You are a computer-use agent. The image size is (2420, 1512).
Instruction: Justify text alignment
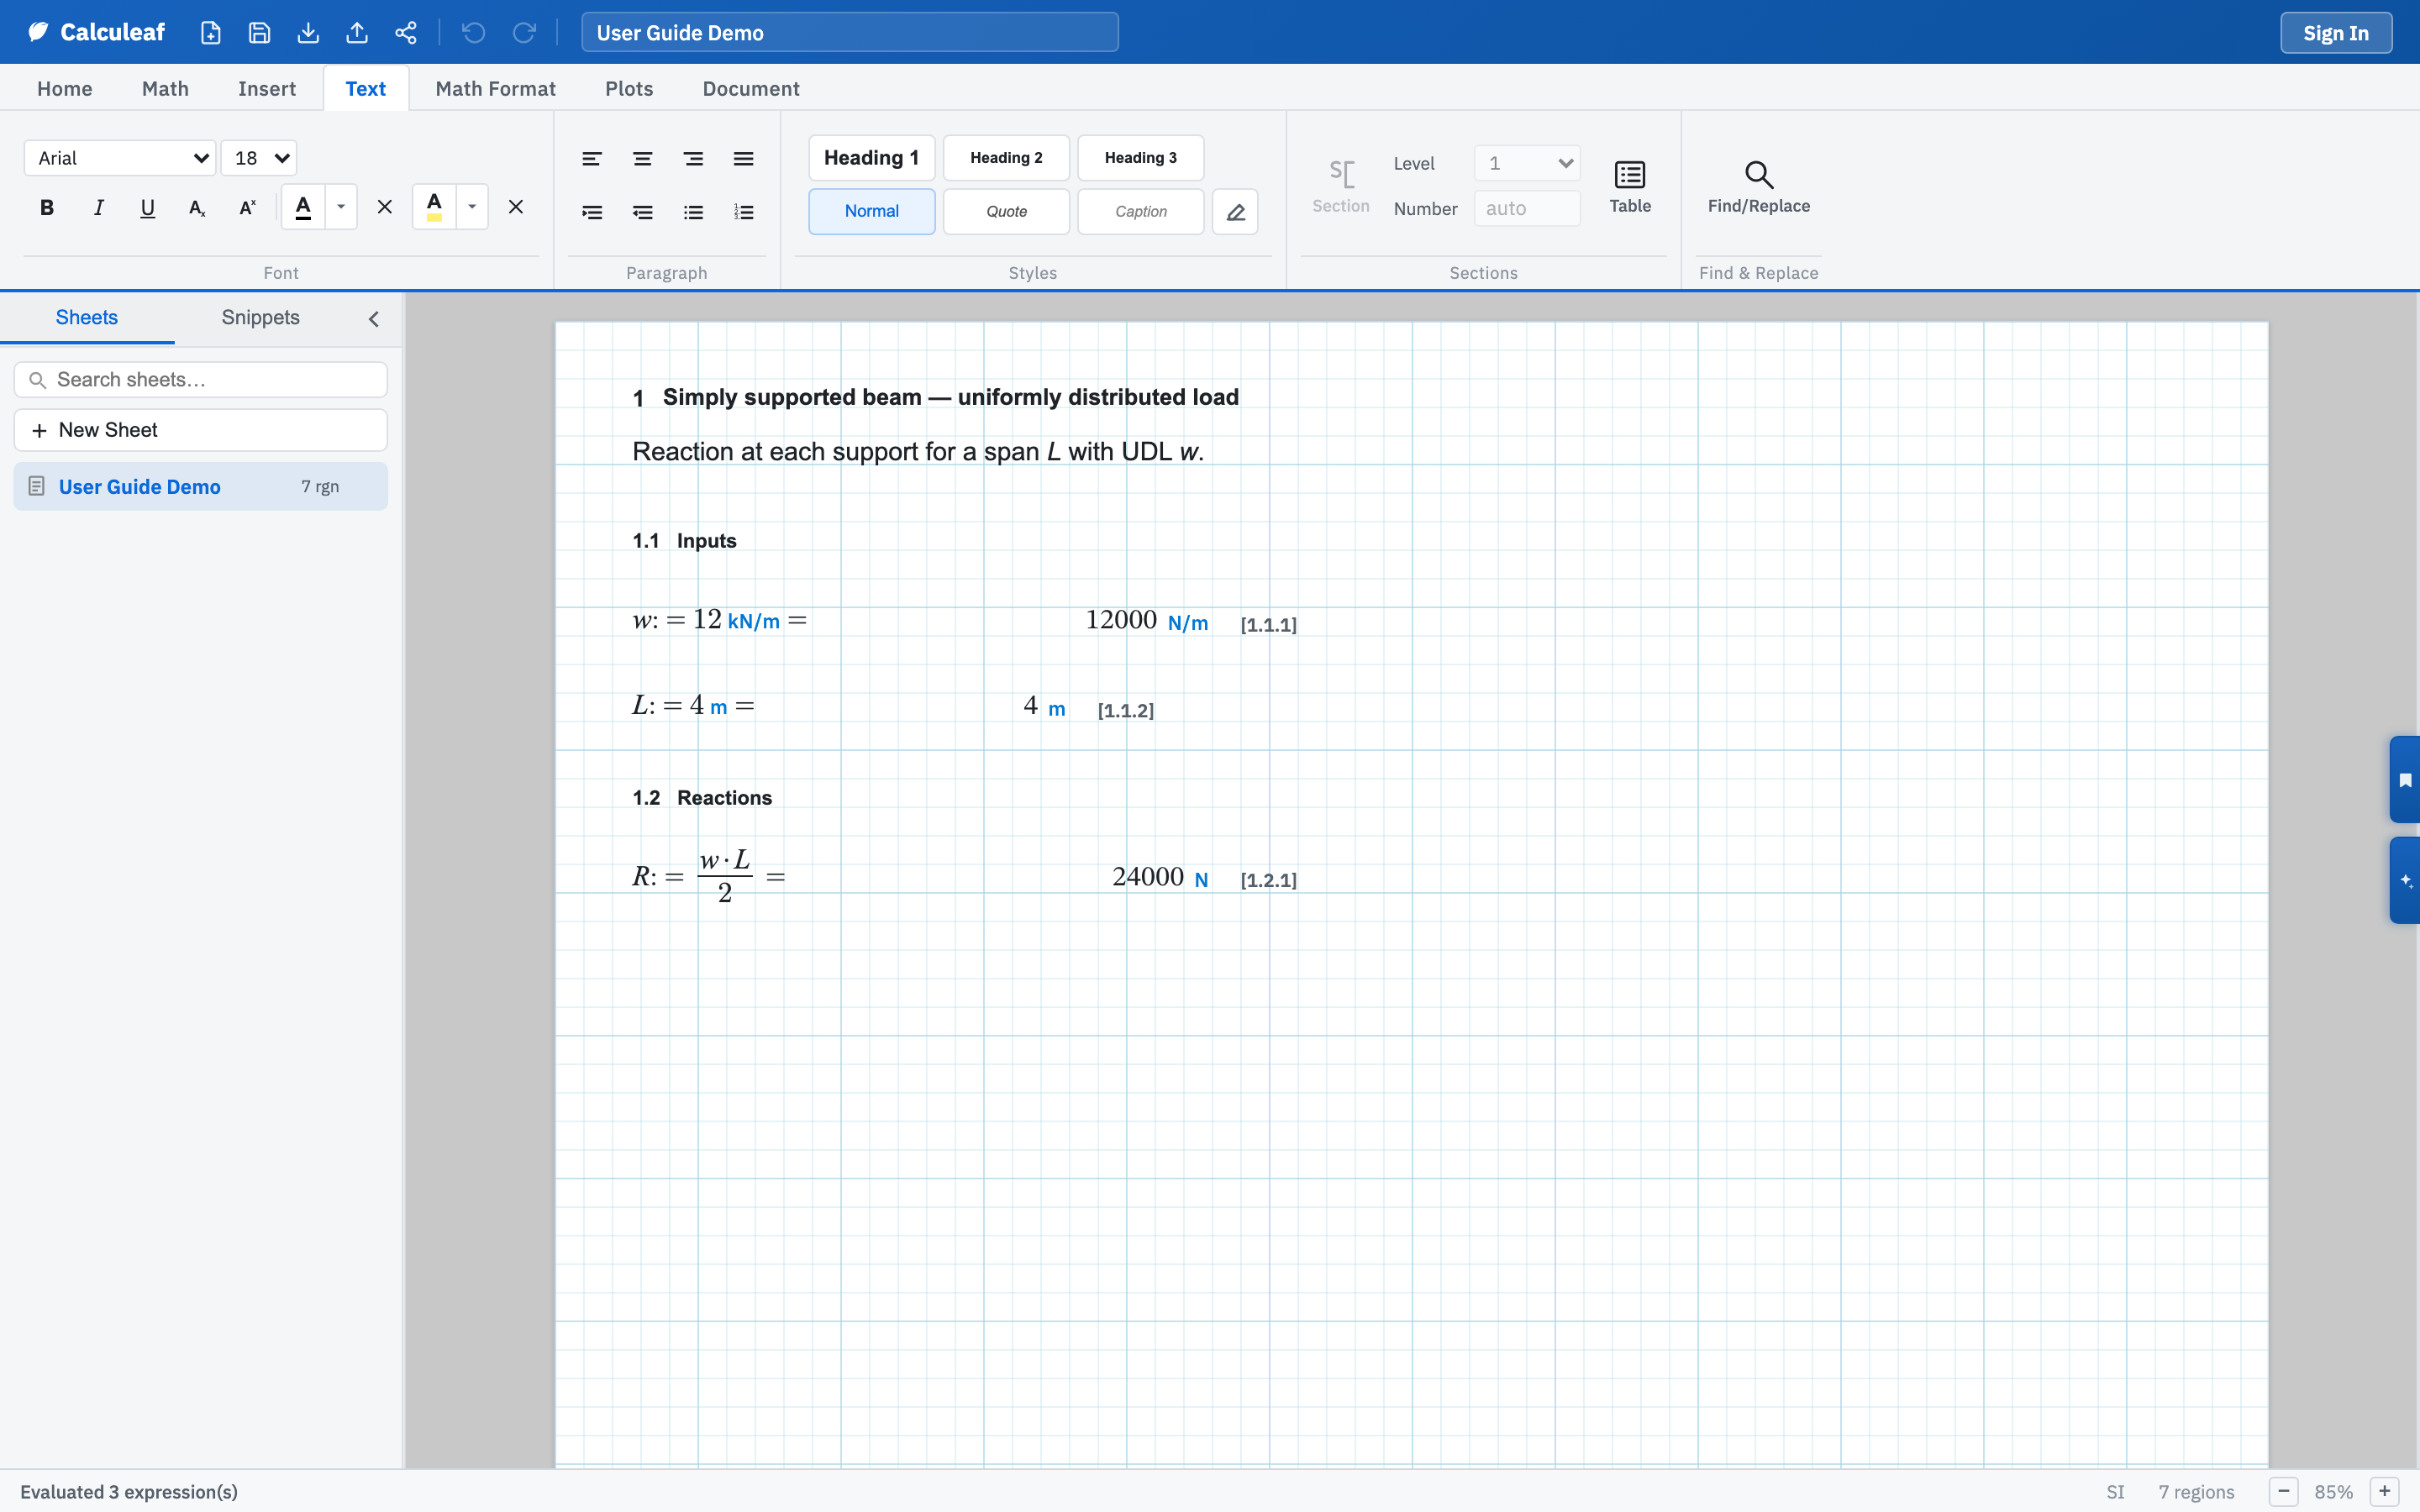tap(744, 159)
